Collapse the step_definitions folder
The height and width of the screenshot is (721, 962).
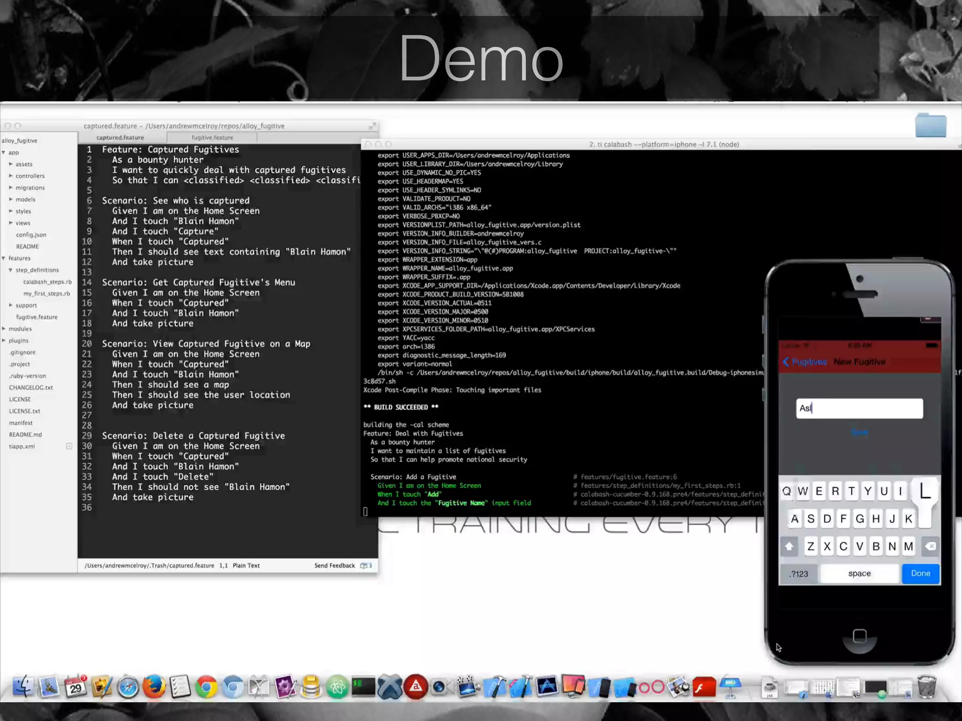tap(11, 270)
